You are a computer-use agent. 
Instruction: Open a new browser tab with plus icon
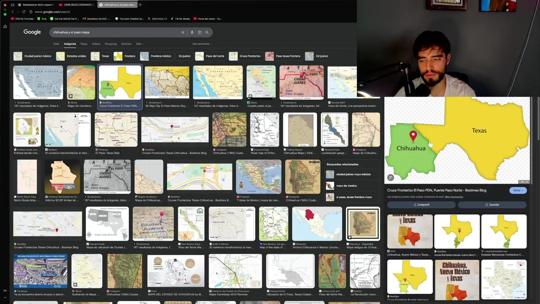pyautogui.click(x=140, y=5)
